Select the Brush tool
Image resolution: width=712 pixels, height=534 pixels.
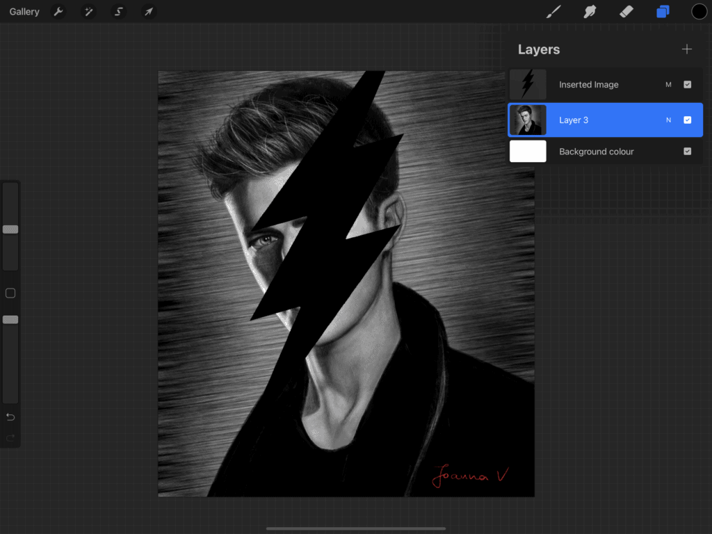[553, 12]
